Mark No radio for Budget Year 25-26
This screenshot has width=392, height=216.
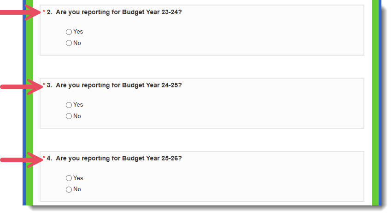click(x=69, y=189)
